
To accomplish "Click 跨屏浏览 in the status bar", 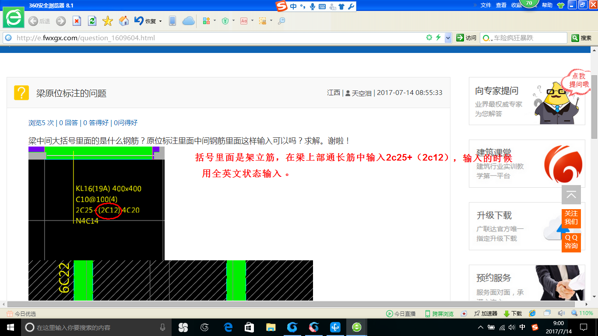I will point(439,314).
